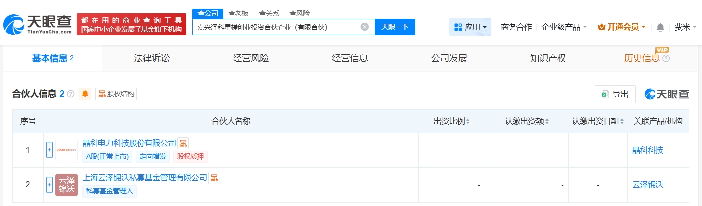Open the 企业级产品 dropdown
702x206 pixels.
click(x=564, y=27)
